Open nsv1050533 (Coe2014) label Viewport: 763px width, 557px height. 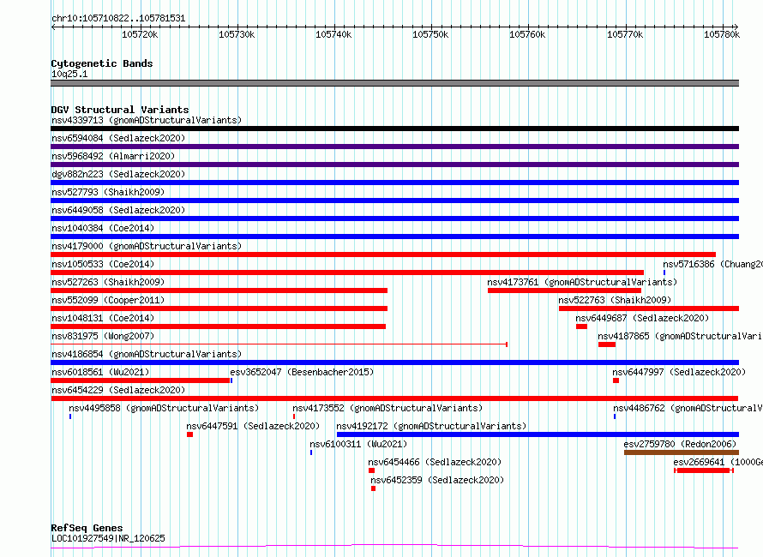pos(103,264)
